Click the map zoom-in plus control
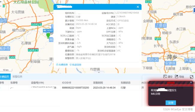Image resolution: width=195 pixels, height=112 pixels. (1, 2)
